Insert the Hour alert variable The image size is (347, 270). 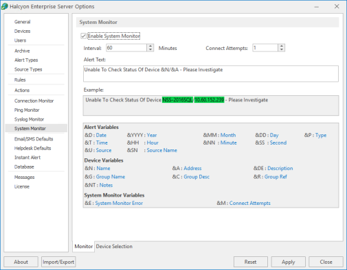(153, 143)
